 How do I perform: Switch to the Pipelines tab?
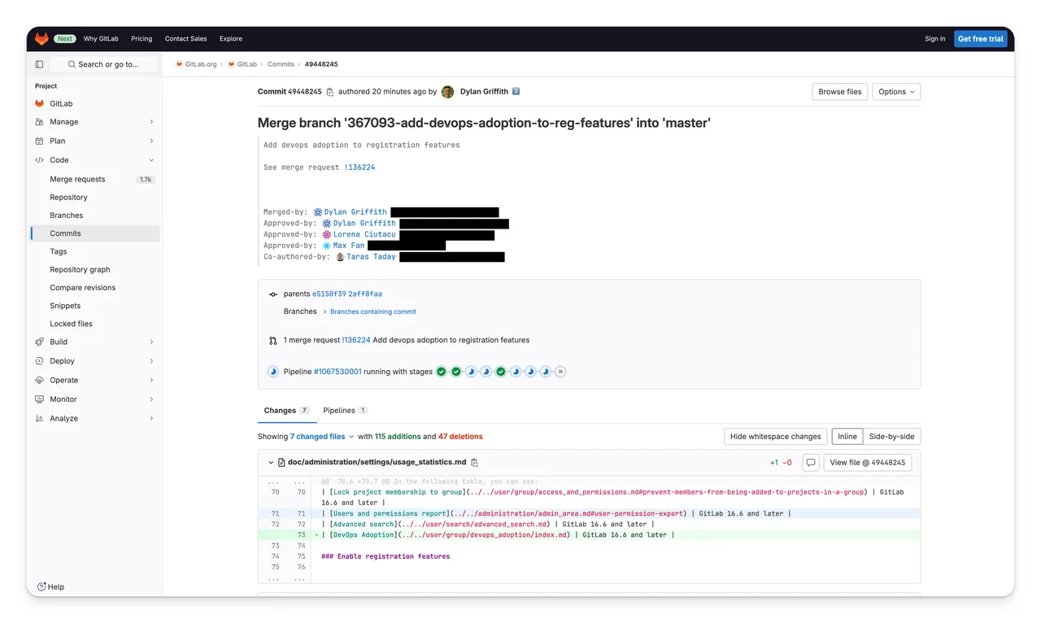(x=346, y=411)
